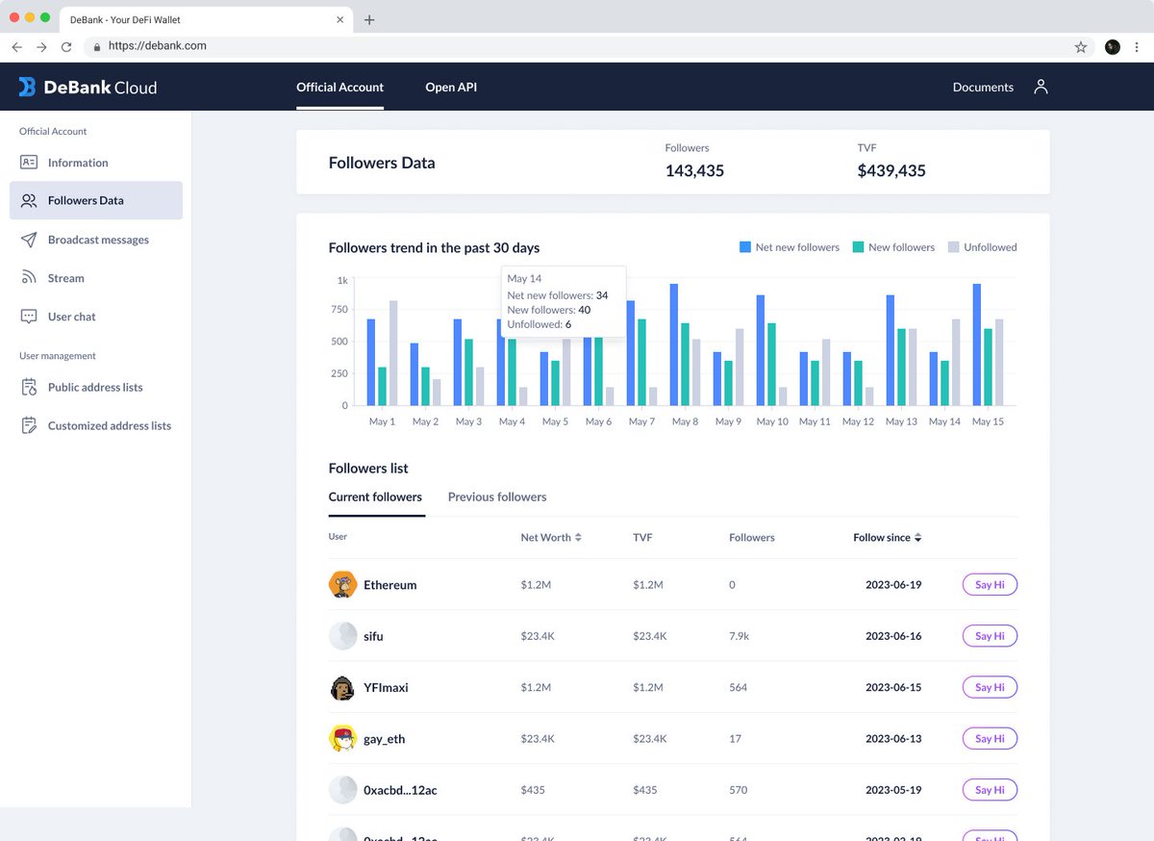Image resolution: width=1154 pixels, height=841 pixels.
Task: Open Stream in the sidebar
Action: [96, 278]
